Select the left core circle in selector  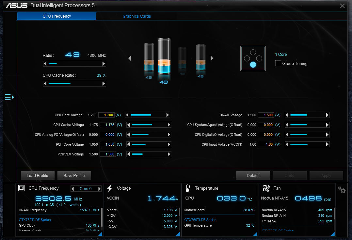(247, 58)
